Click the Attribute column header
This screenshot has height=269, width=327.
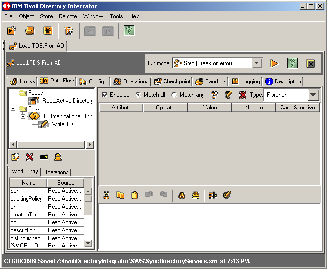click(121, 108)
